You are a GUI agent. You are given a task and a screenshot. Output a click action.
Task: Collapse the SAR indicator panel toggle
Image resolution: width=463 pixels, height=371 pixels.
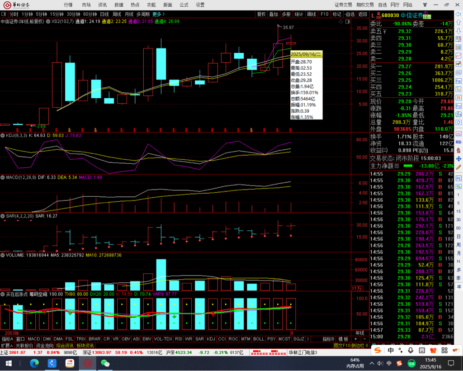(3, 216)
